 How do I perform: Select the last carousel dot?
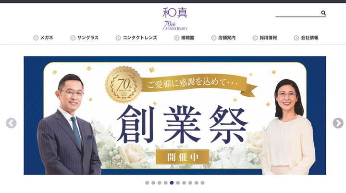(x=203, y=183)
